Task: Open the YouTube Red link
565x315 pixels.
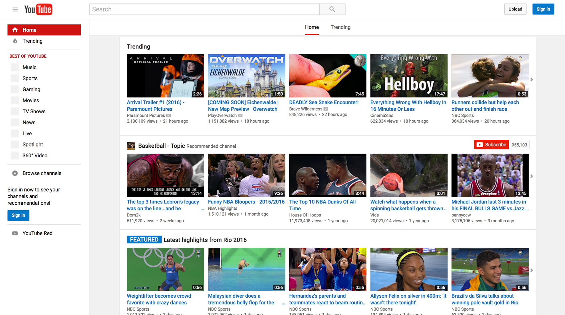Action: coord(38,233)
